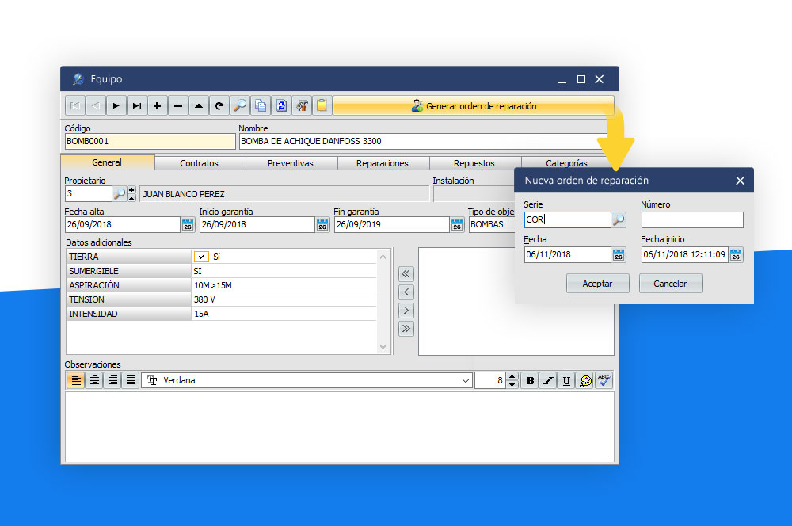Click the refresh arrow toolbar icon
This screenshot has height=526, width=792.
coord(219,105)
